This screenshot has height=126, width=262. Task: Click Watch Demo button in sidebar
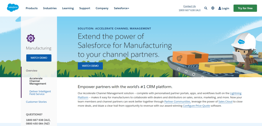(39, 58)
